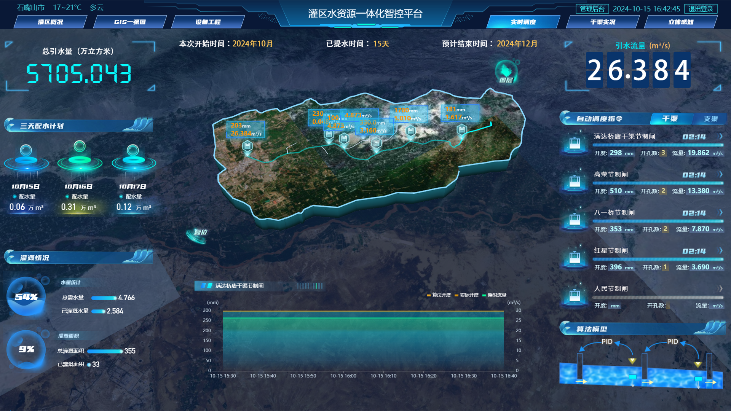Switch to the 支渠 tab
731x411 pixels.
point(710,119)
